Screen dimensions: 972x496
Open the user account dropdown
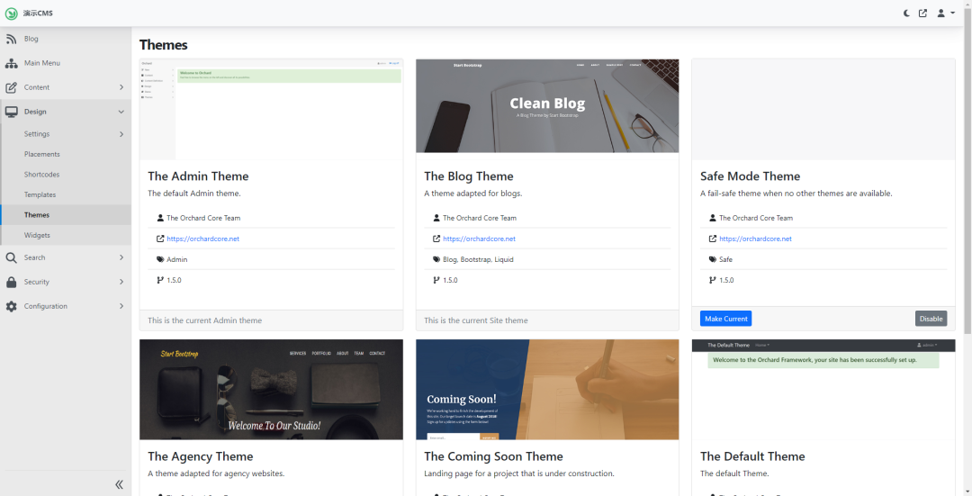(x=945, y=13)
